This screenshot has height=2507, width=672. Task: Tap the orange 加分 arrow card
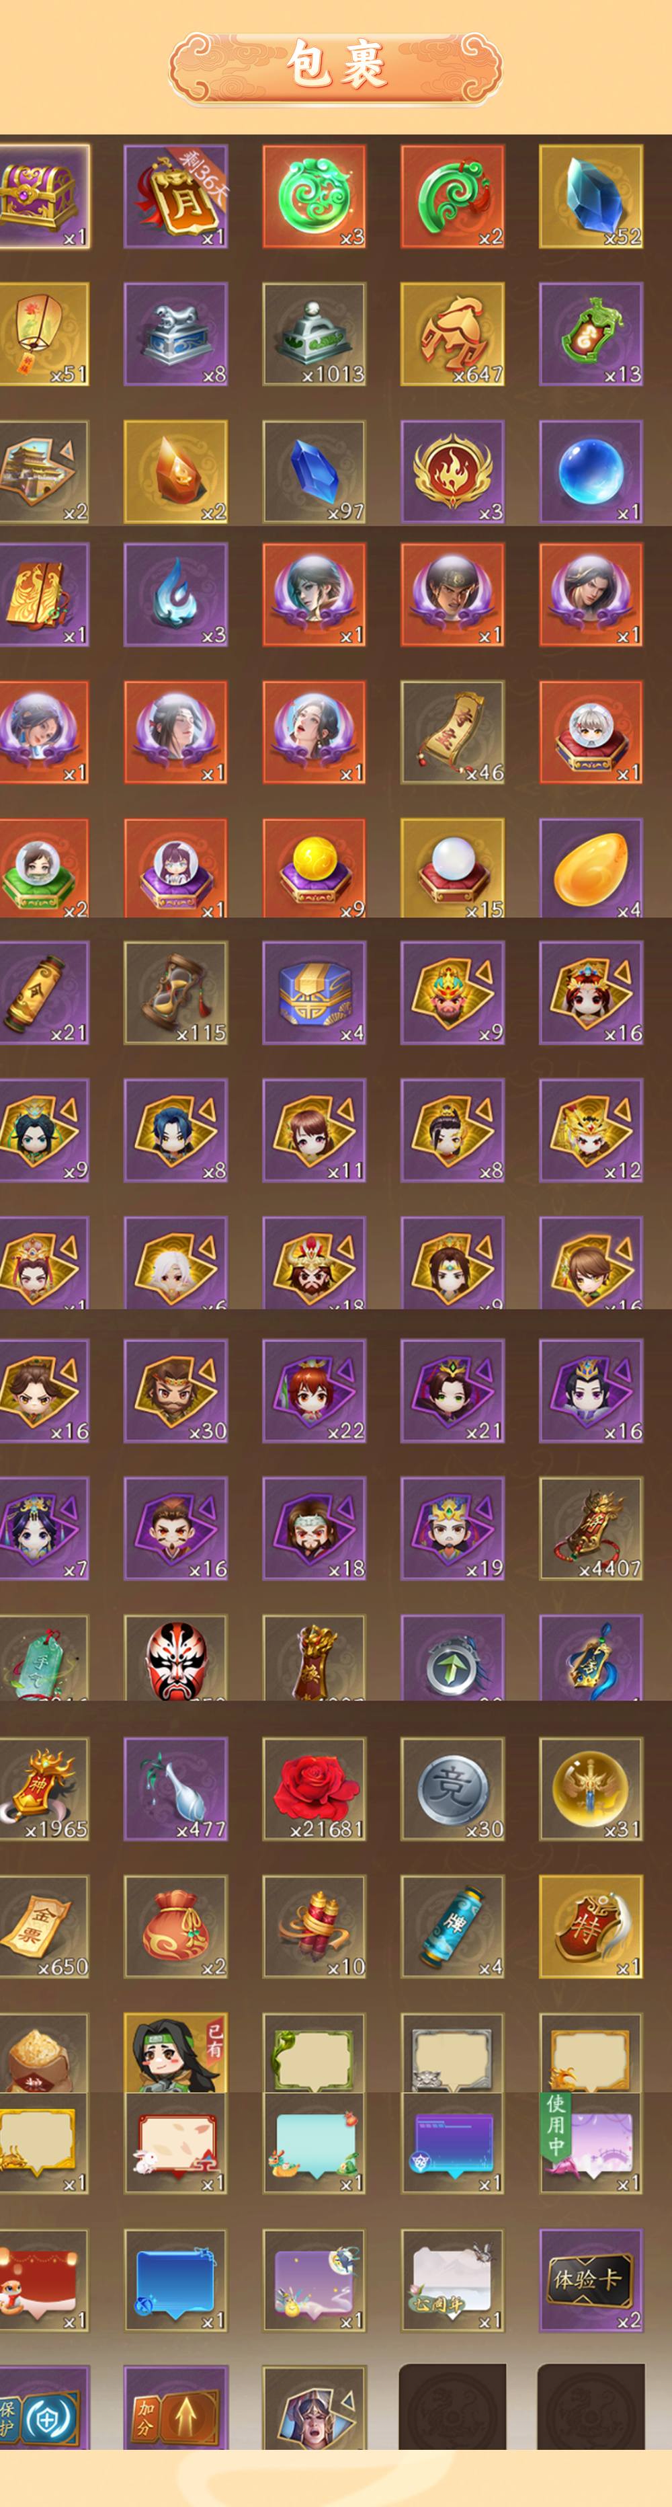(x=176, y=2407)
